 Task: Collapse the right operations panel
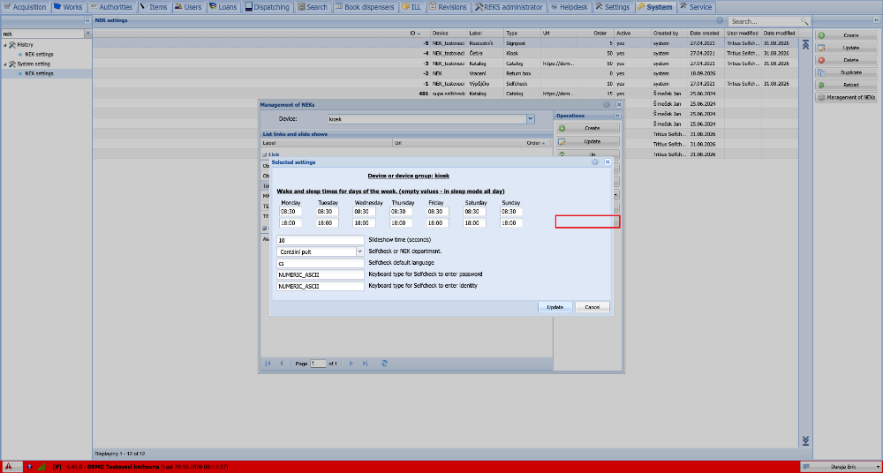tap(874, 21)
